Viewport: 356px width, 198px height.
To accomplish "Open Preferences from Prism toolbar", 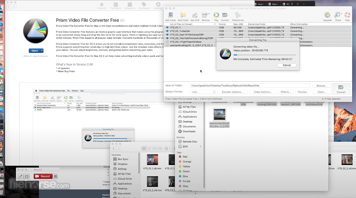I will [238, 15].
